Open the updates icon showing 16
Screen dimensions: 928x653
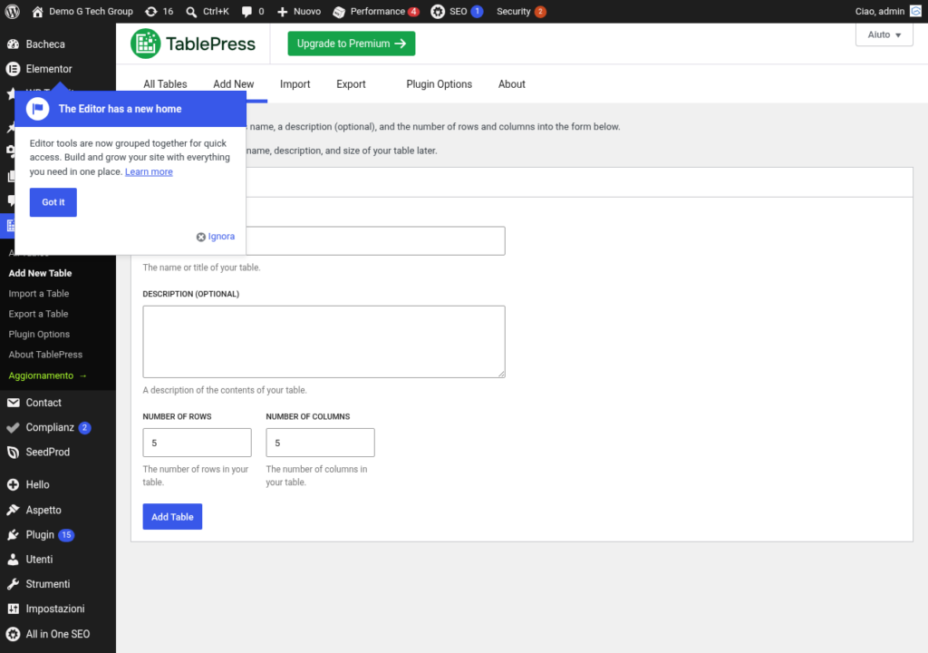coord(151,11)
